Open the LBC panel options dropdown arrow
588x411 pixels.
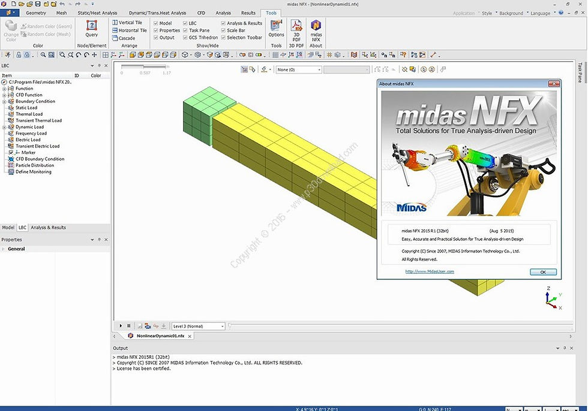[92, 65]
